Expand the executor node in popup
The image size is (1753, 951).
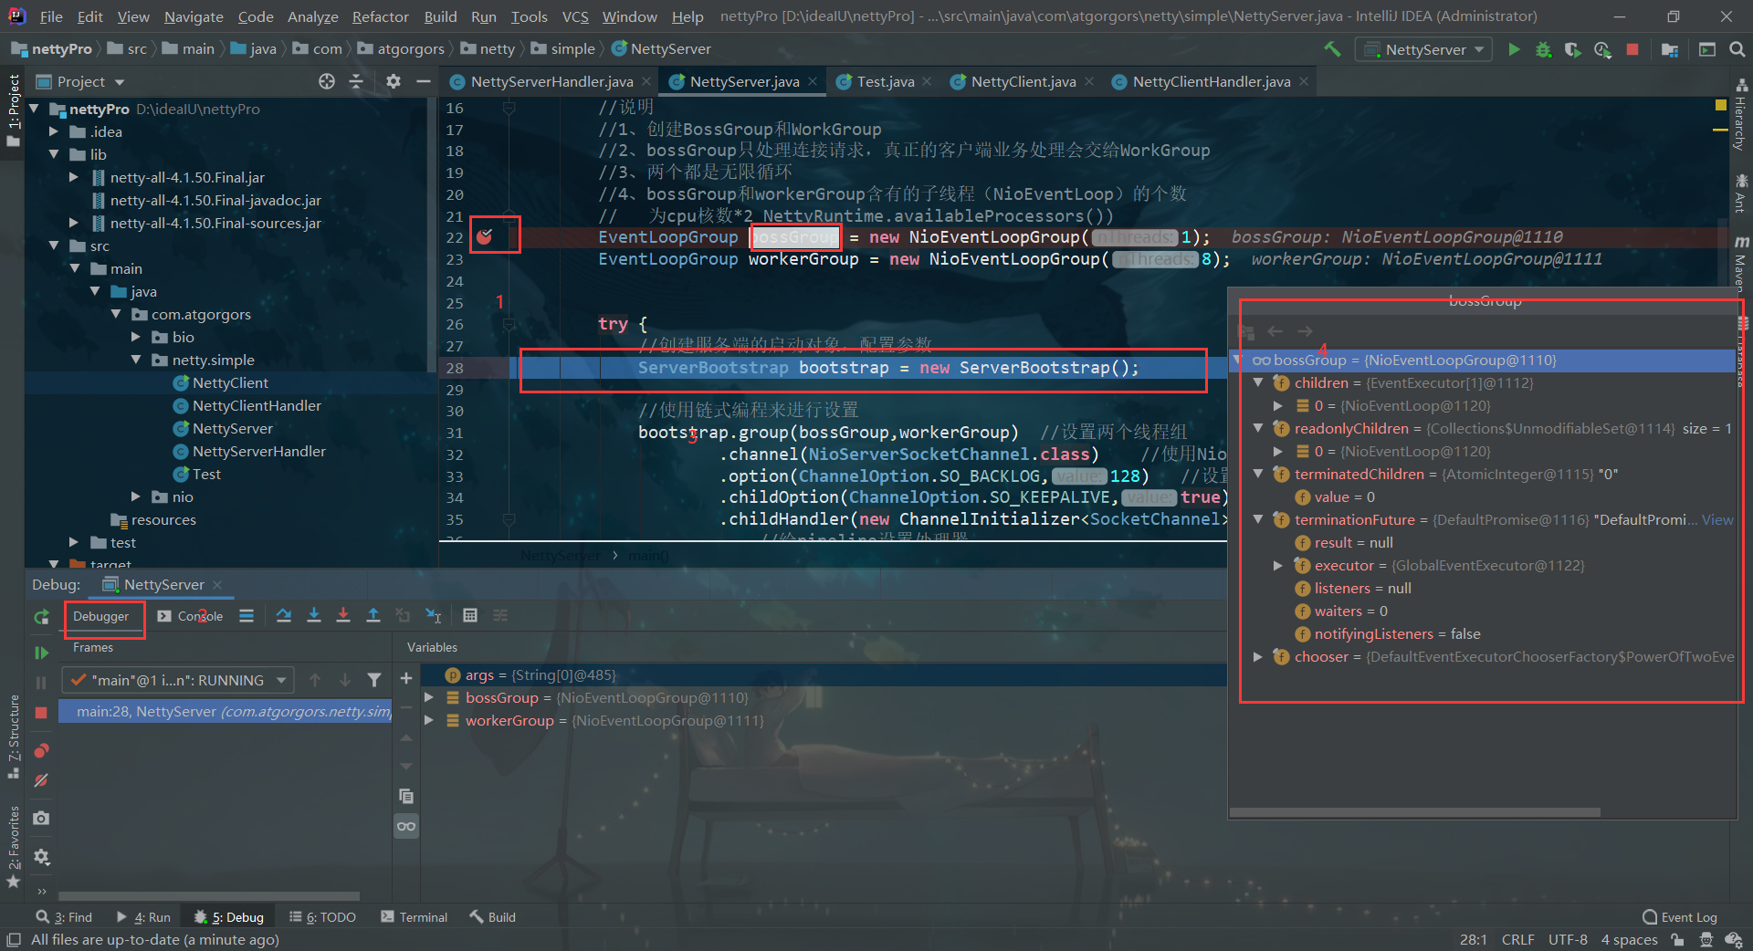(x=1278, y=565)
